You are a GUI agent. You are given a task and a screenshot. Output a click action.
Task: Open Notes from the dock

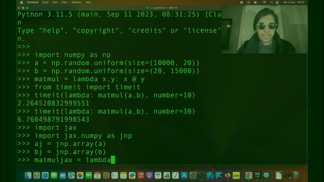124,175
